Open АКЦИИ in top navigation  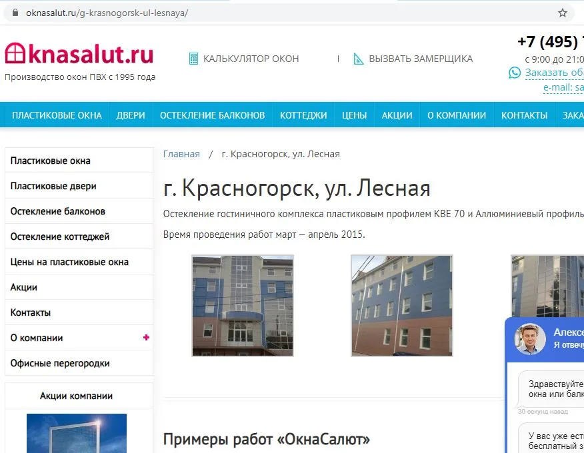point(397,115)
